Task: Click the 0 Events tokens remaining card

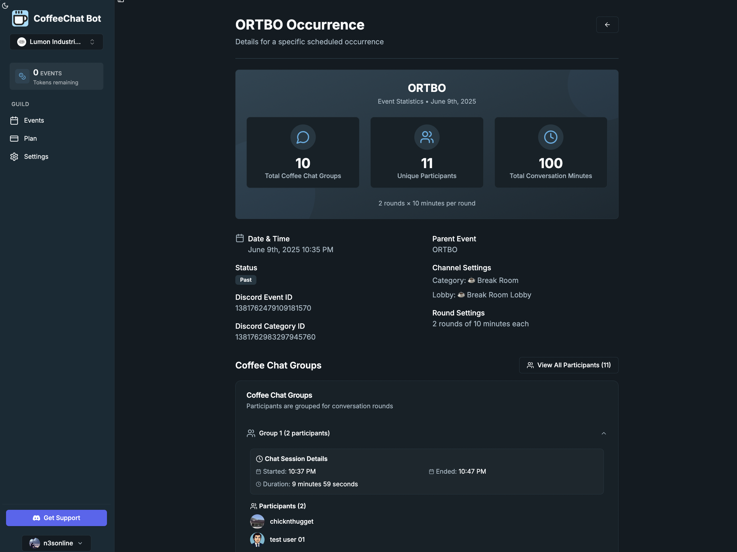Action: point(56,76)
